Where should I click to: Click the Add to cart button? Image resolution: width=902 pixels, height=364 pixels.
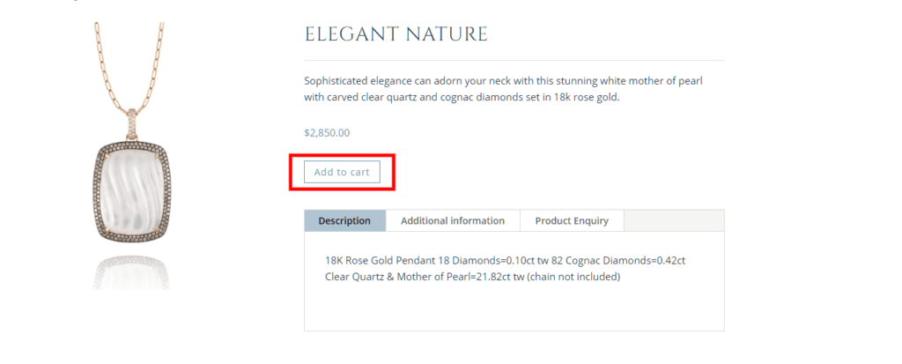click(x=342, y=172)
